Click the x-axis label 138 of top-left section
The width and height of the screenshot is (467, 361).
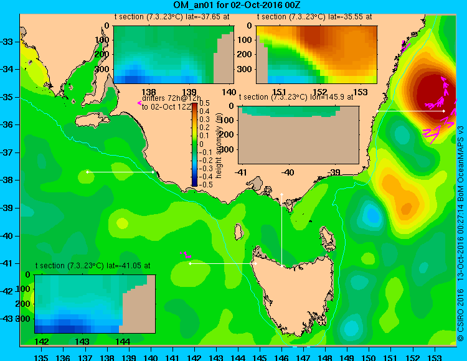pos(149,92)
